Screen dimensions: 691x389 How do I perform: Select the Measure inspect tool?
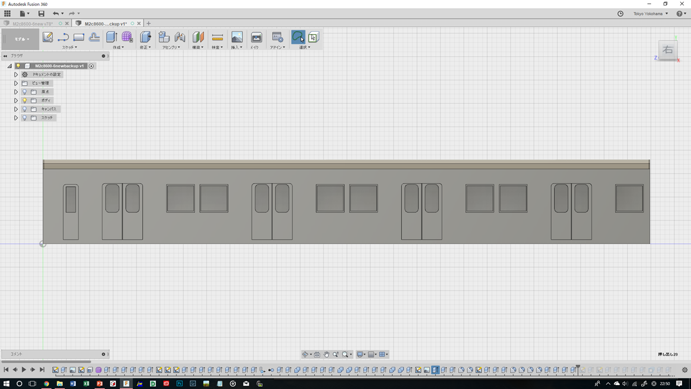point(217,37)
